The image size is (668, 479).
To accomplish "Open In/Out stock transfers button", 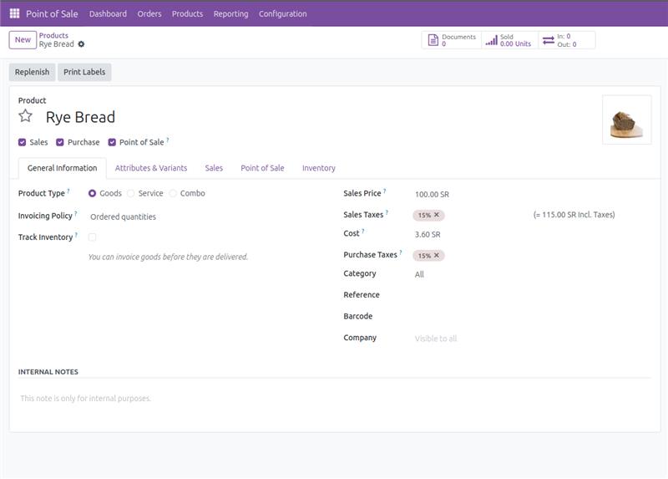I will [566, 40].
